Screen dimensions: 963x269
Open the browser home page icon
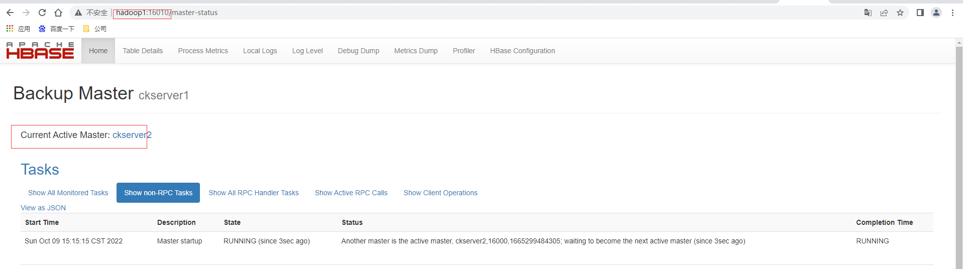tap(58, 13)
